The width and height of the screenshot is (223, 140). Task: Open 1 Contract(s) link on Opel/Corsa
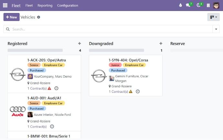point(118,92)
